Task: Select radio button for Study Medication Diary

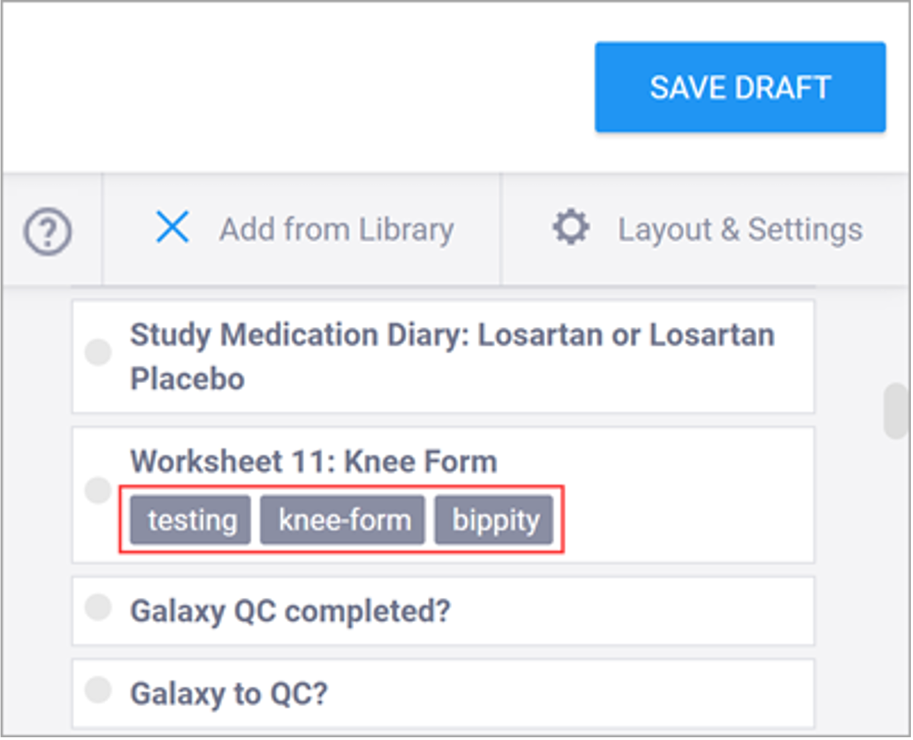Action: (98, 352)
